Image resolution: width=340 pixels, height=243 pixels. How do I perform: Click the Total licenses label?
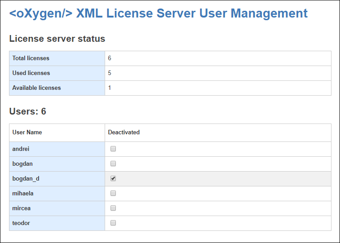(31, 58)
